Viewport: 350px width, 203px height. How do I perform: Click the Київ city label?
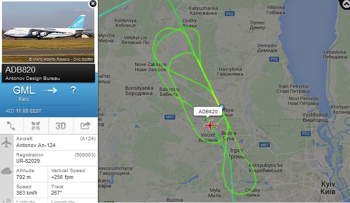click(328, 192)
